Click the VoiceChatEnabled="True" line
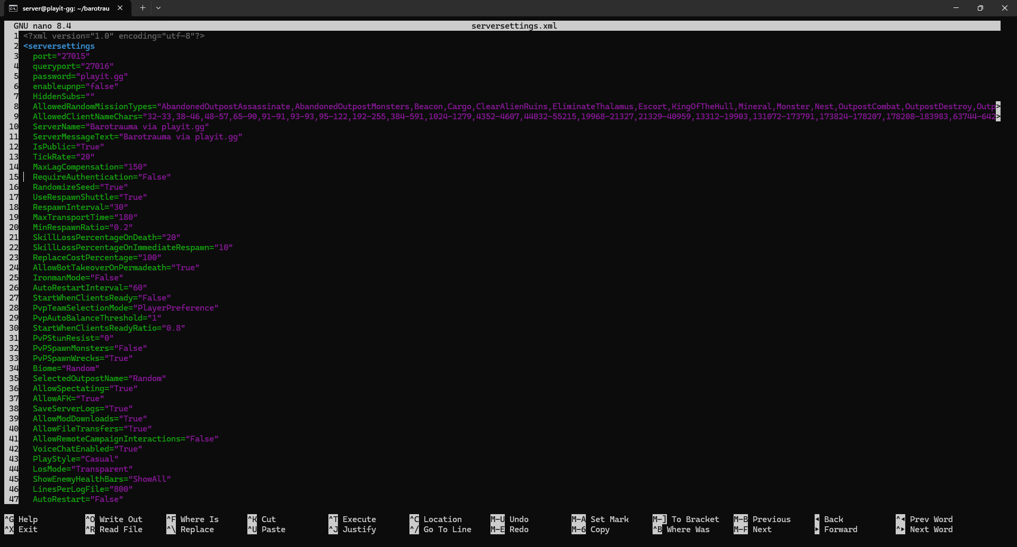The image size is (1017, 547). [x=87, y=449]
